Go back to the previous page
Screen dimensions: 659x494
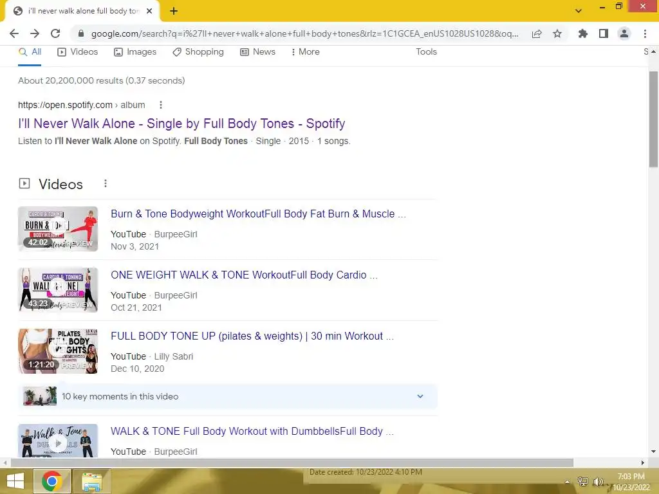pos(14,33)
